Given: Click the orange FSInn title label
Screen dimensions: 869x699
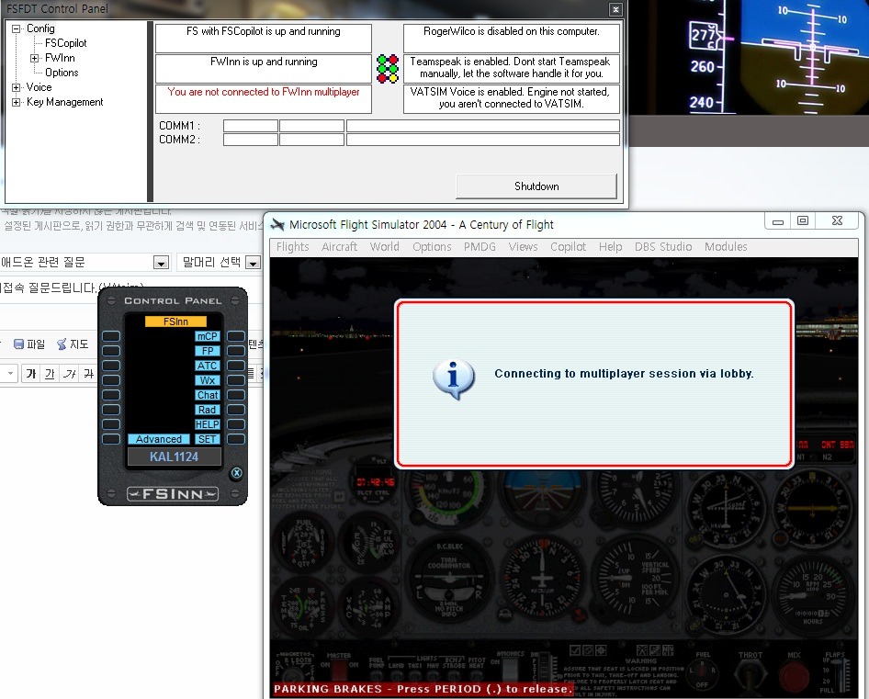Looking at the screenshot, I should tap(175, 321).
